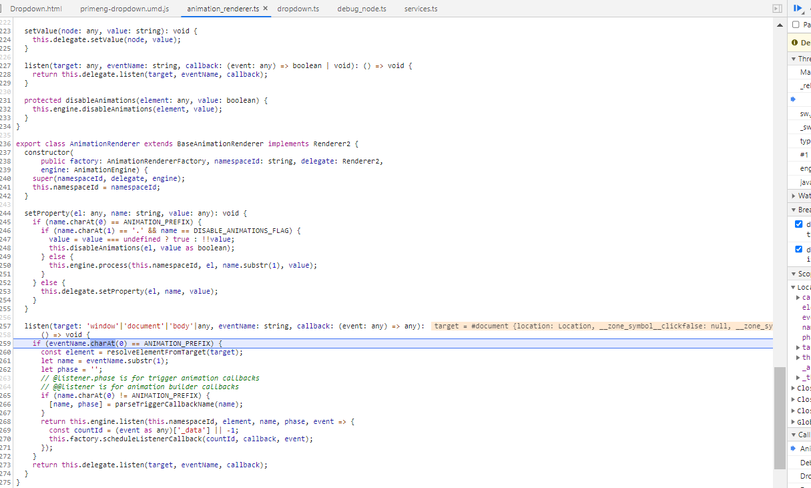
Task: Click the blue execution pointer arrow in sidebar
Action: tap(793, 99)
